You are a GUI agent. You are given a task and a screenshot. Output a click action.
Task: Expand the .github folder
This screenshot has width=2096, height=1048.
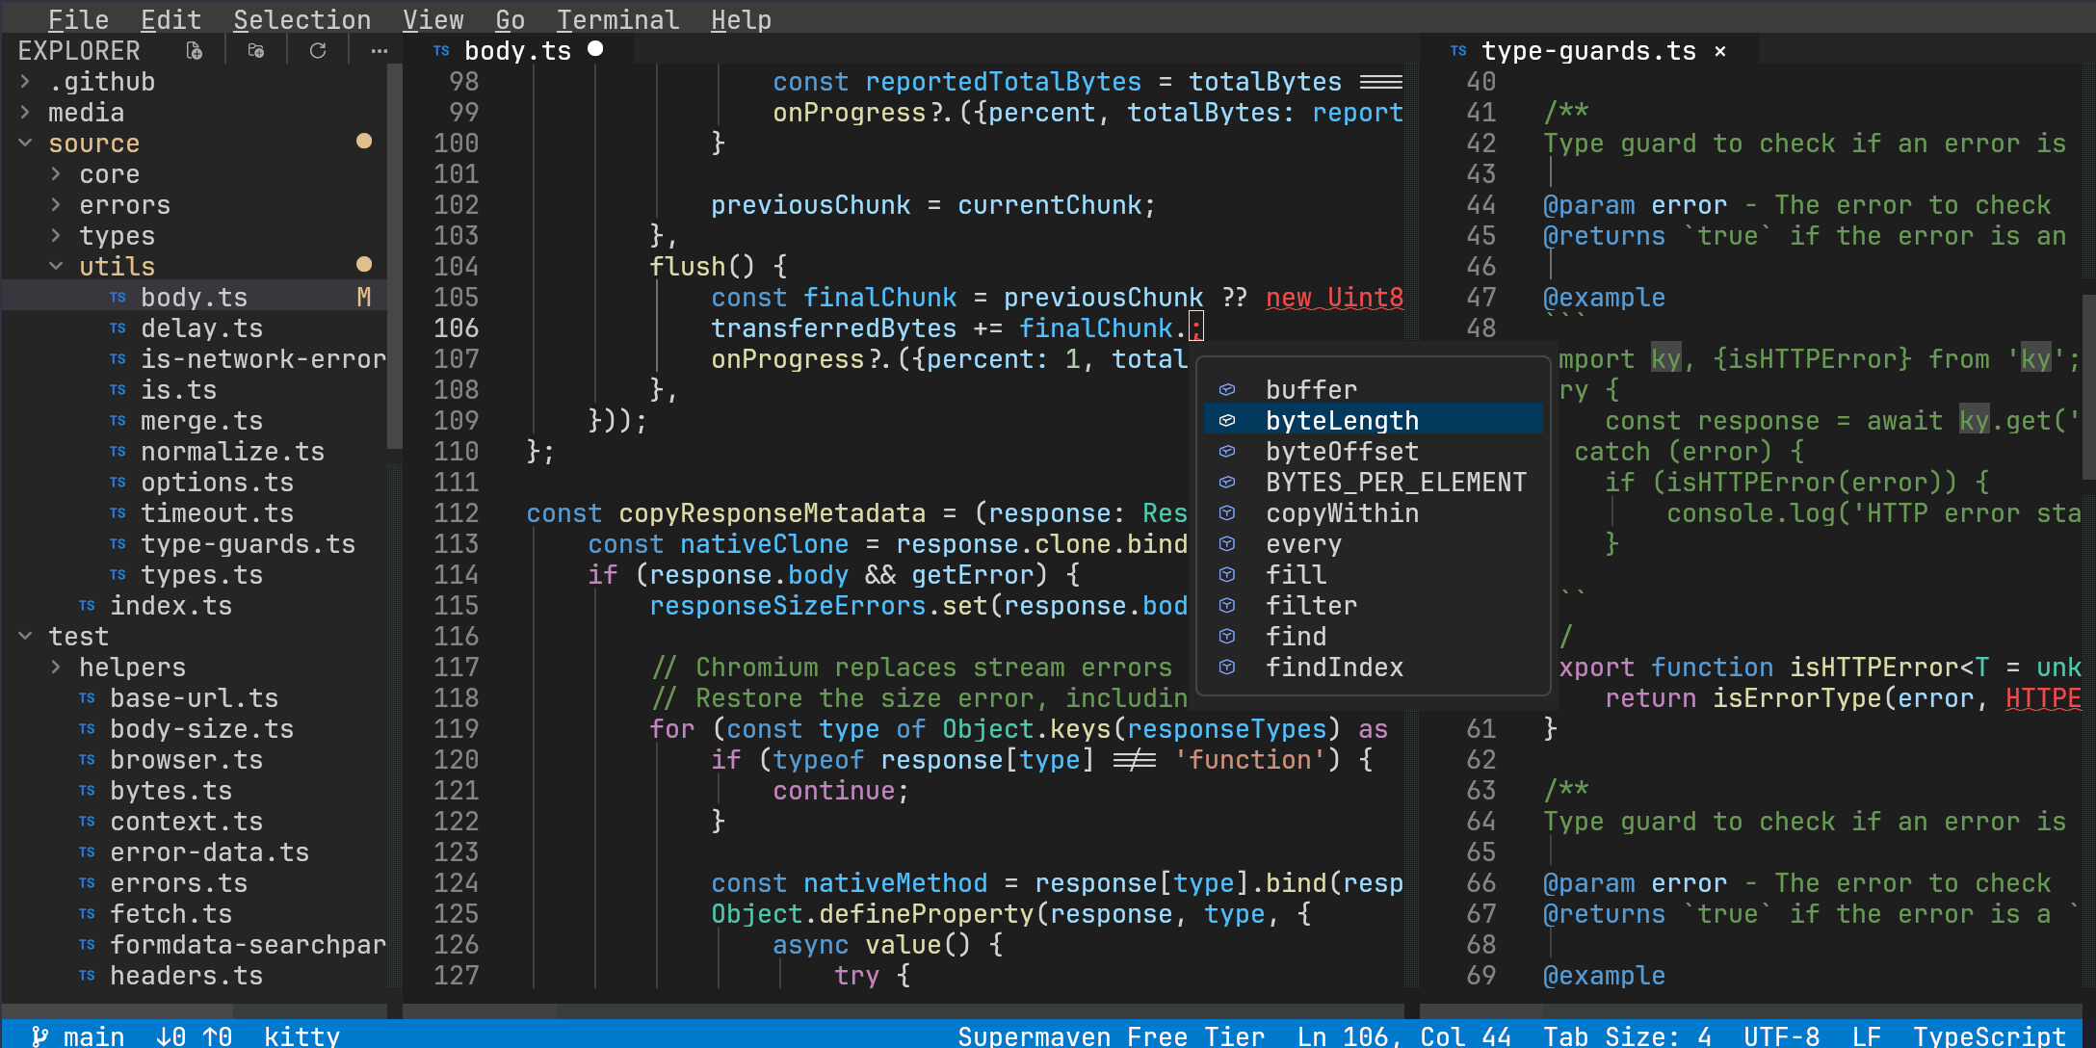click(25, 82)
